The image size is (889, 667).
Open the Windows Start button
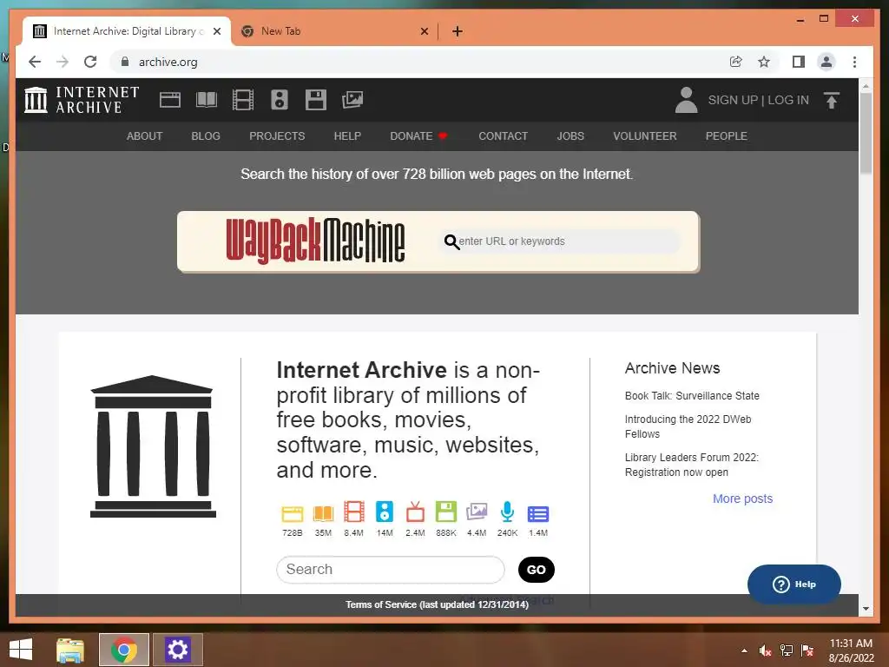click(21, 650)
